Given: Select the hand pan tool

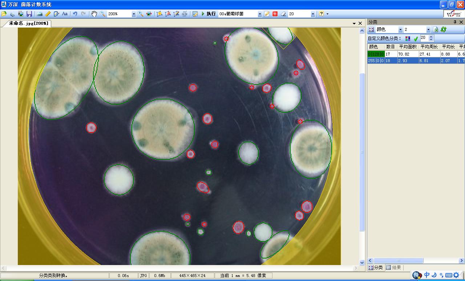Looking at the screenshot, I should pos(94,14).
